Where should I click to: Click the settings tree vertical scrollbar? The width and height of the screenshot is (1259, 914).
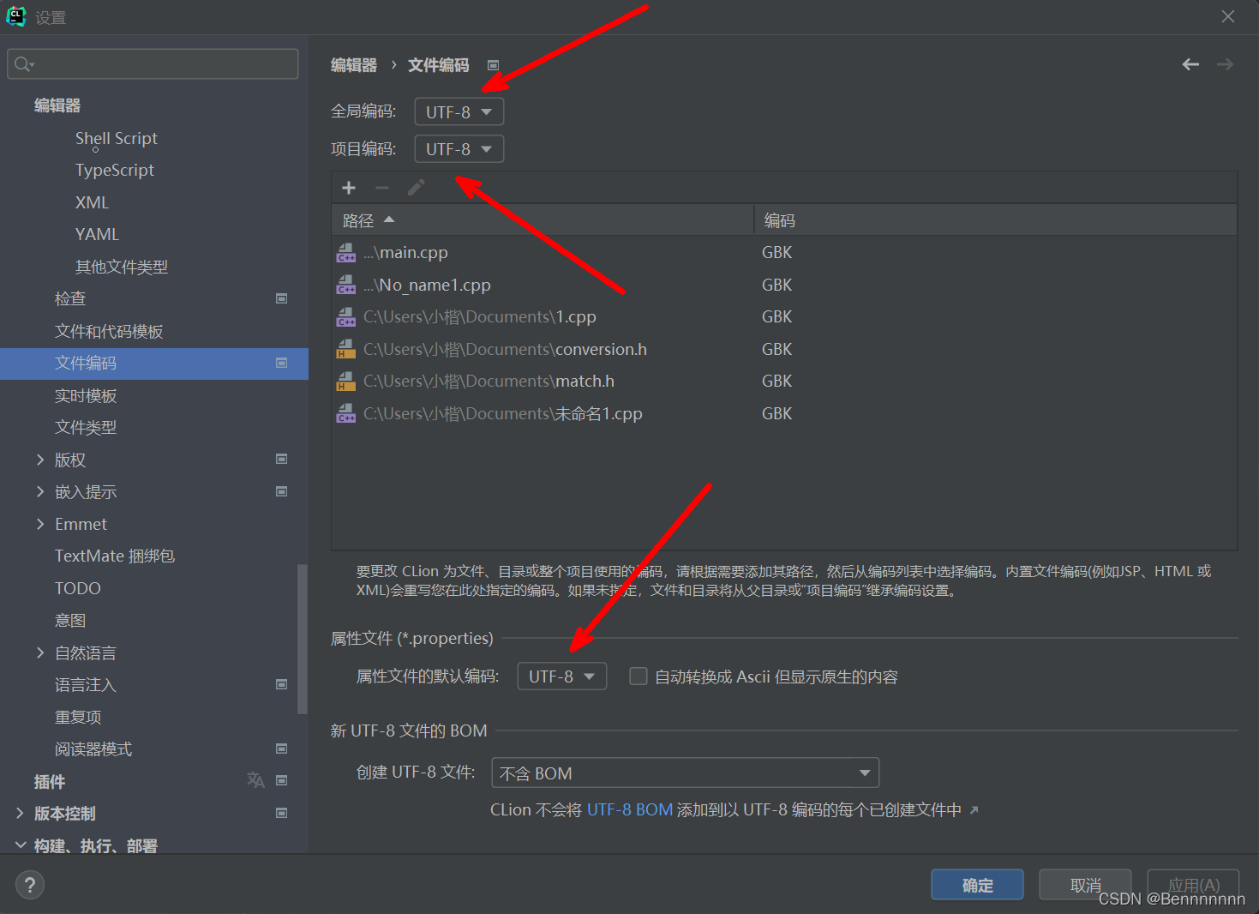tap(302, 639)
